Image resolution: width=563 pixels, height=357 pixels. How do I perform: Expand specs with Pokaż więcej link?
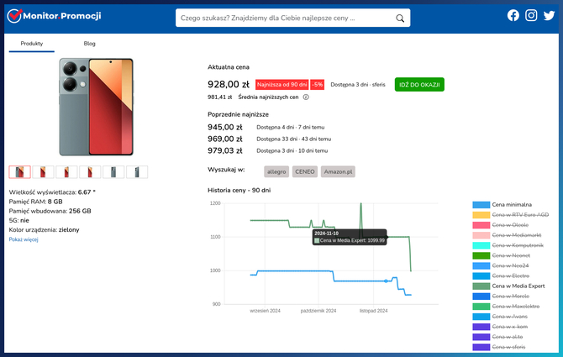(x=24, y=239)
